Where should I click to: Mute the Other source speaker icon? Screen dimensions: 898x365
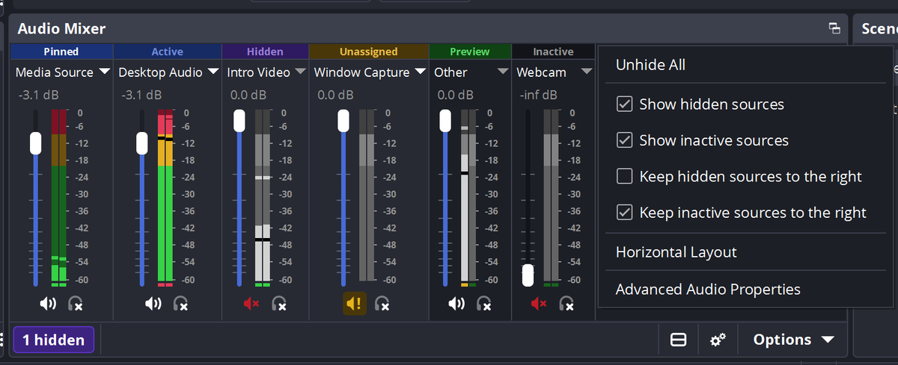pos(456,304)
